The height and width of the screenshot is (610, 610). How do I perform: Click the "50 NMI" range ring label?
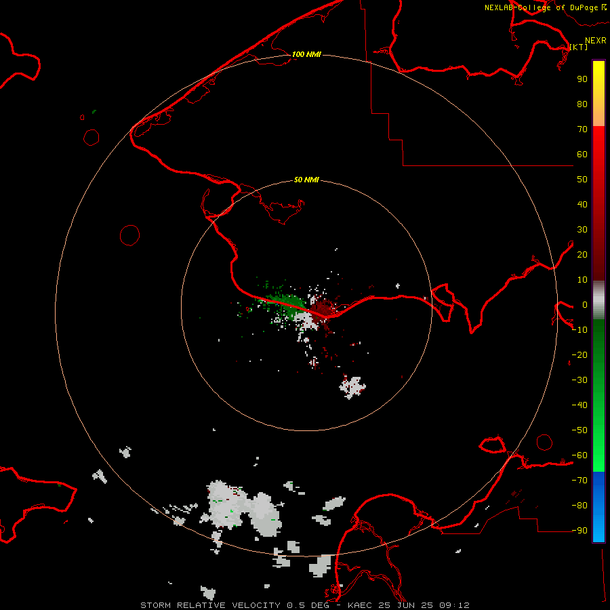(x=306, y=180)
